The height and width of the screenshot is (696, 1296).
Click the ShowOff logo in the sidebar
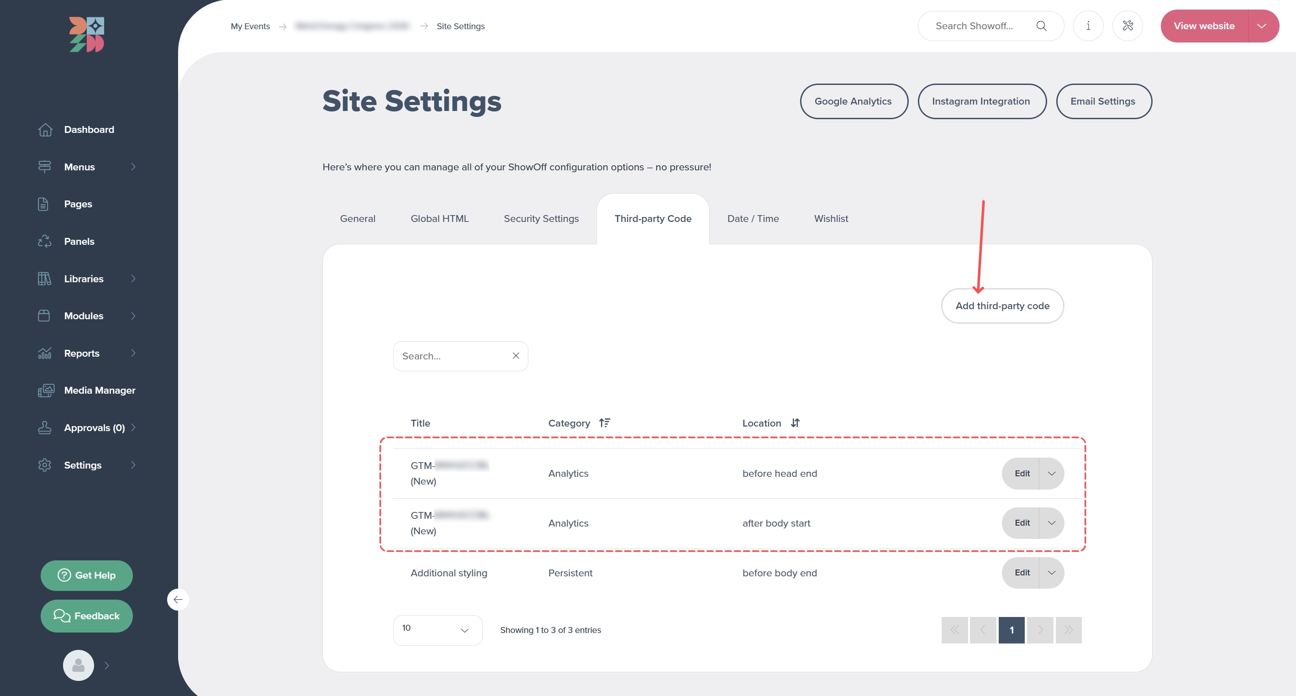[86, 34]
